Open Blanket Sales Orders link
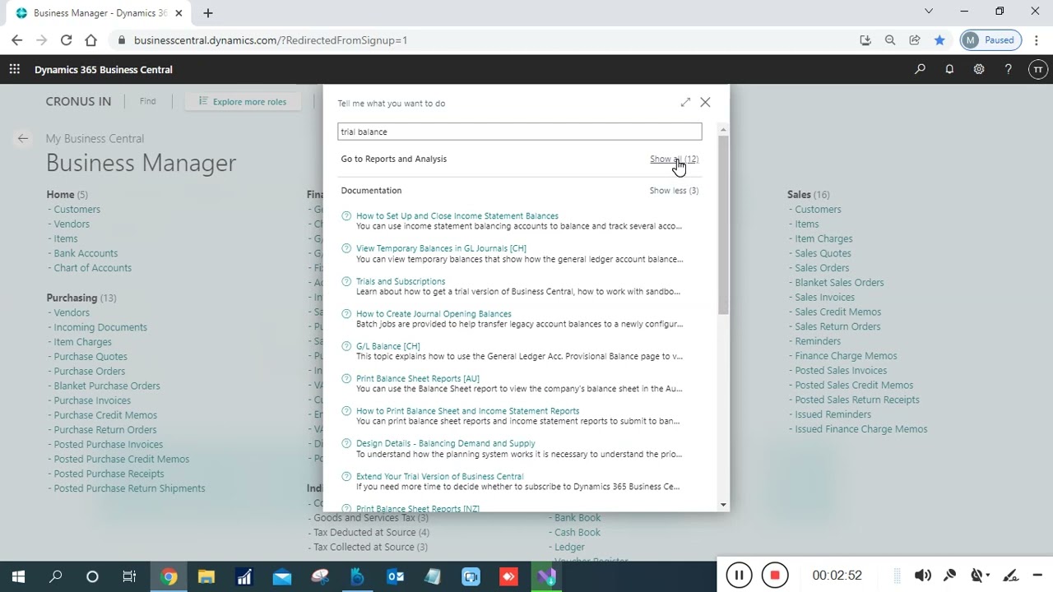 [839, 283]
